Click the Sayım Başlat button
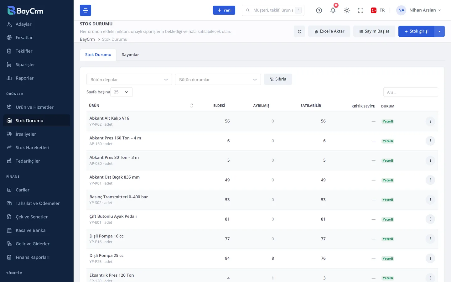451x282 pixels. 374,31
